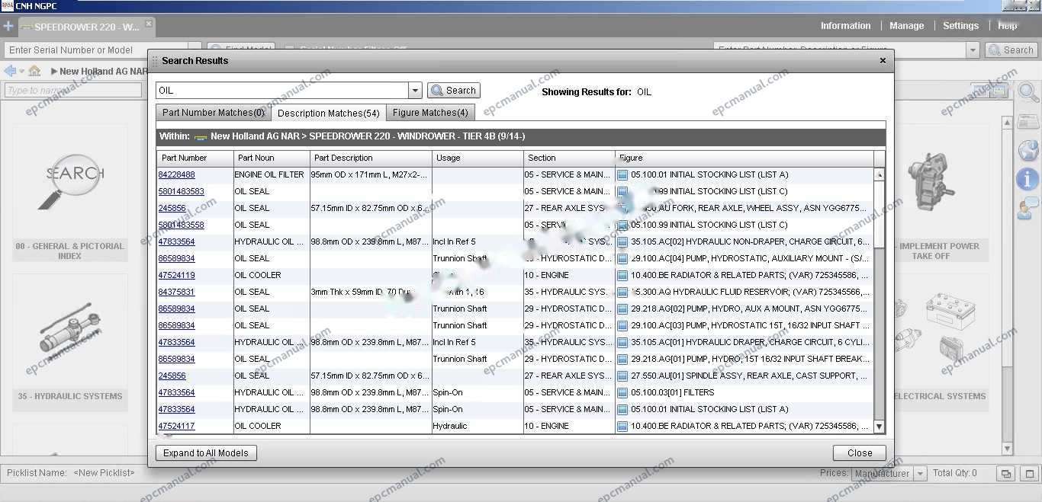
Task: Open the globe info icon in right sidebar
Action: [x=1028, y=150]
